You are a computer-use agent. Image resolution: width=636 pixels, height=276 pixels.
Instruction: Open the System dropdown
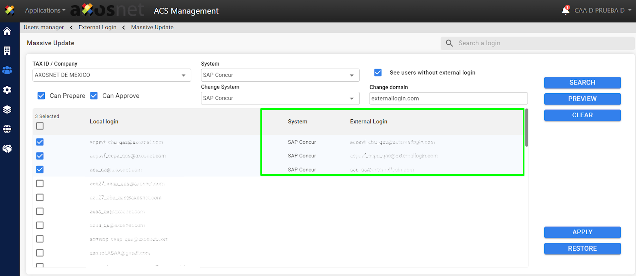[x=280, y=75]
